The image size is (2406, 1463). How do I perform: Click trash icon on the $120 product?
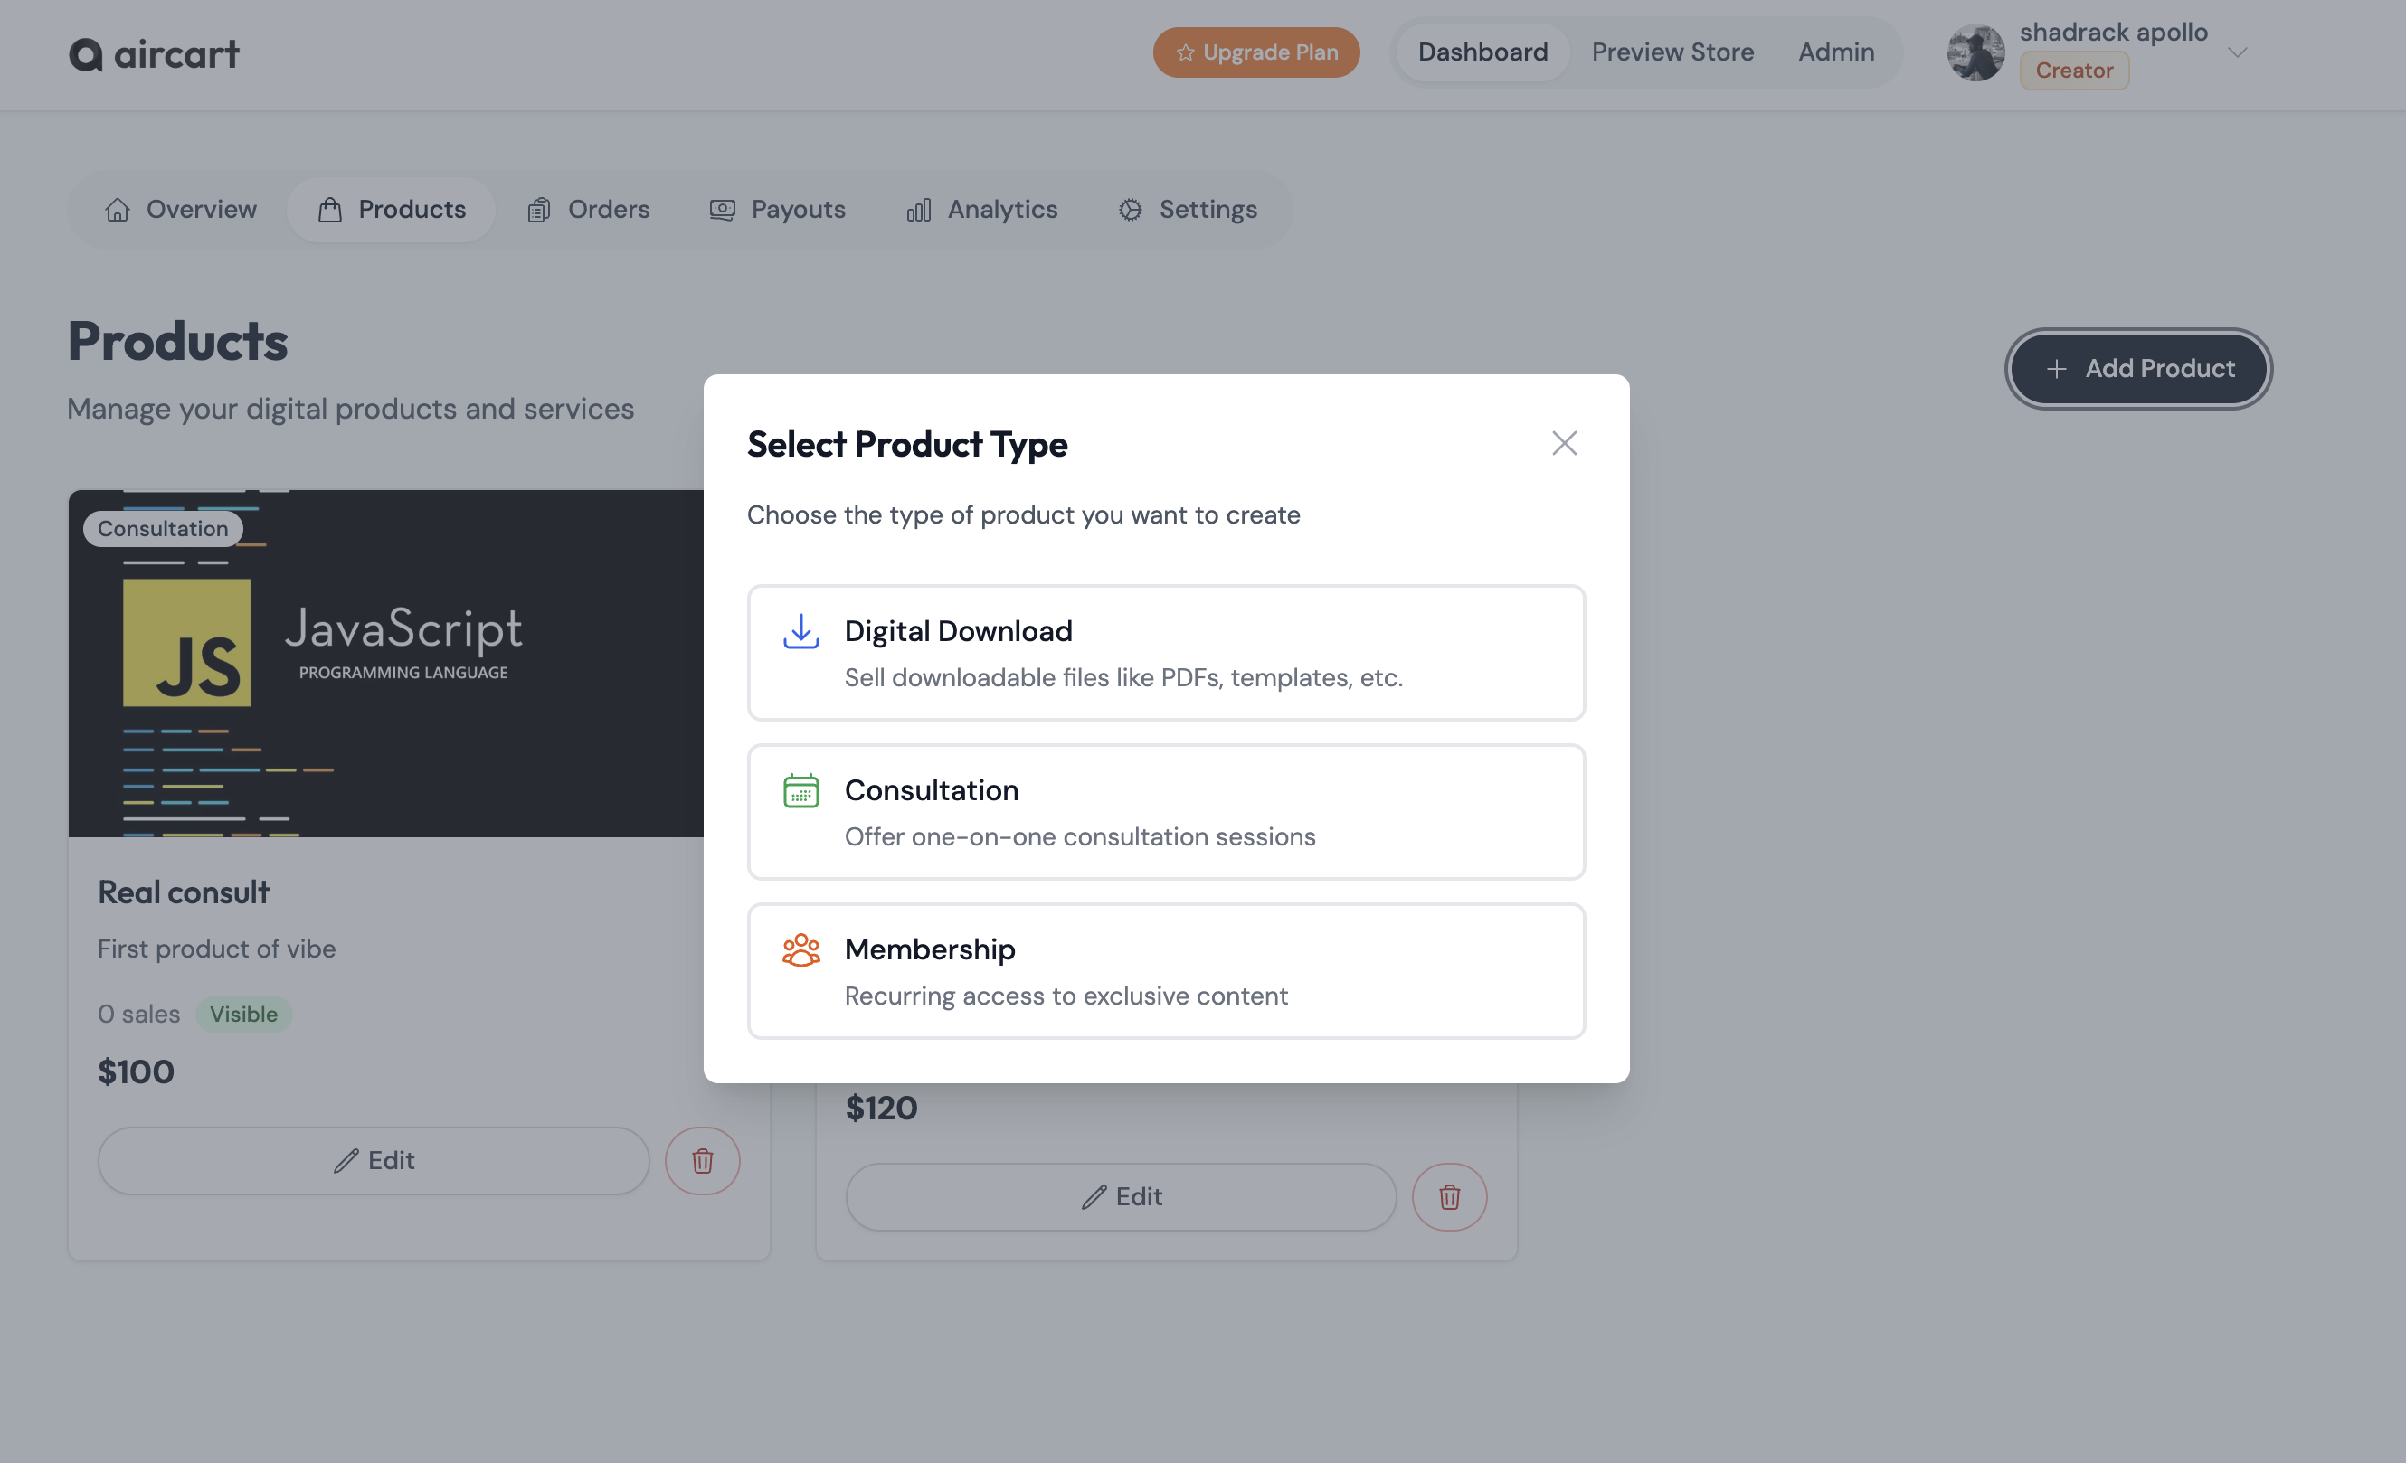[x=1449, y=1196]
